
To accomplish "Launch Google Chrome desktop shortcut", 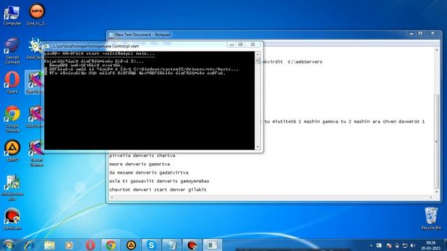I will tap(12, 119).
